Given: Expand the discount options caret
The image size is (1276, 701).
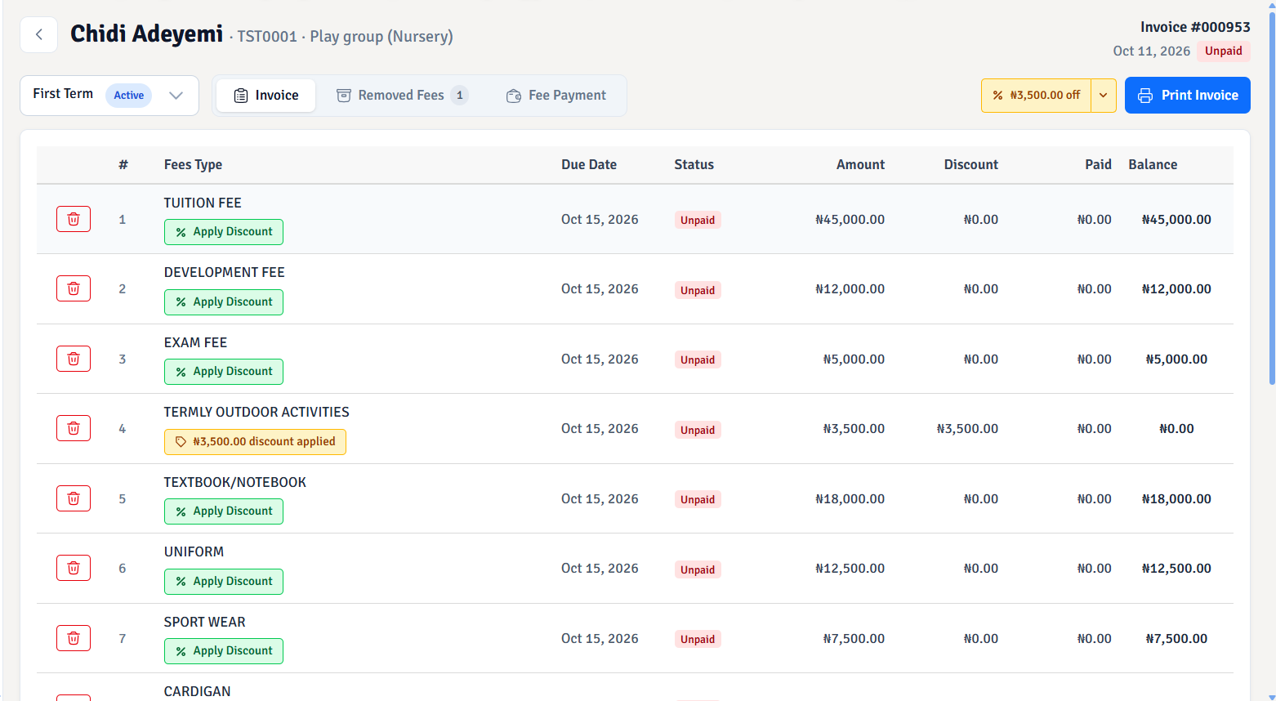Looking at the screenshot, I should 1103,95.
